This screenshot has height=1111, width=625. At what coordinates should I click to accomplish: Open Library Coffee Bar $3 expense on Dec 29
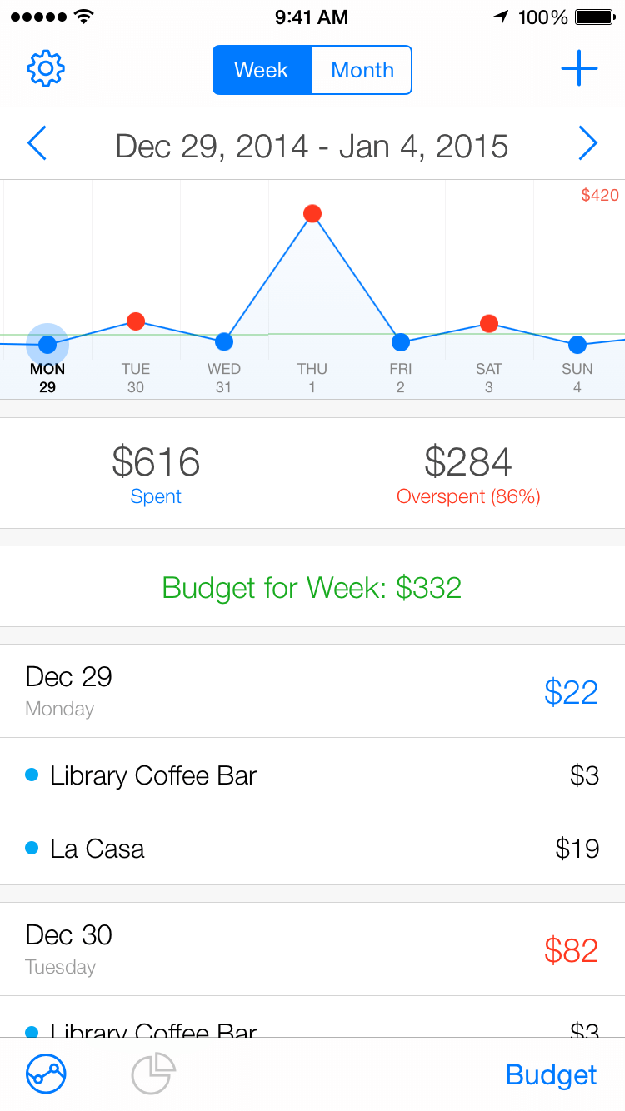tap(312, 775)
